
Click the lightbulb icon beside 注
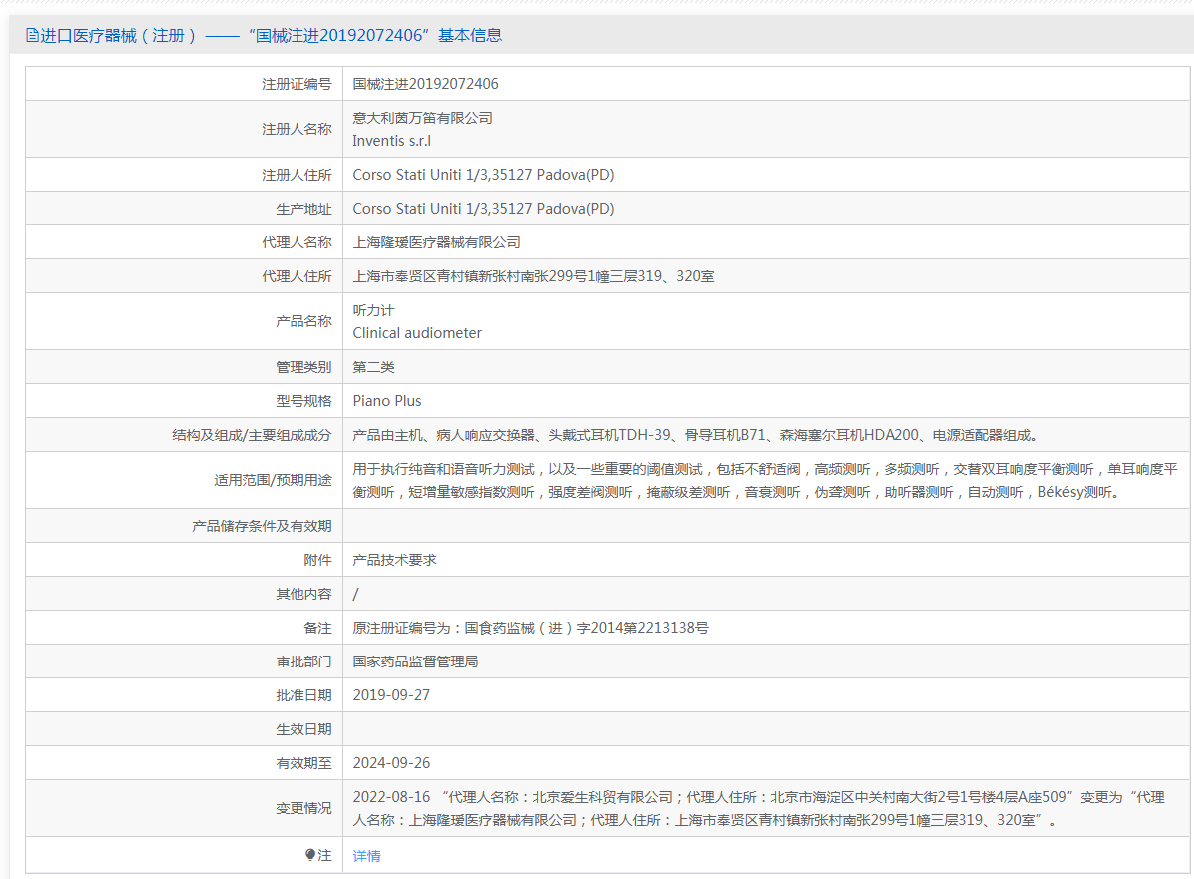(x=309, y=855)
